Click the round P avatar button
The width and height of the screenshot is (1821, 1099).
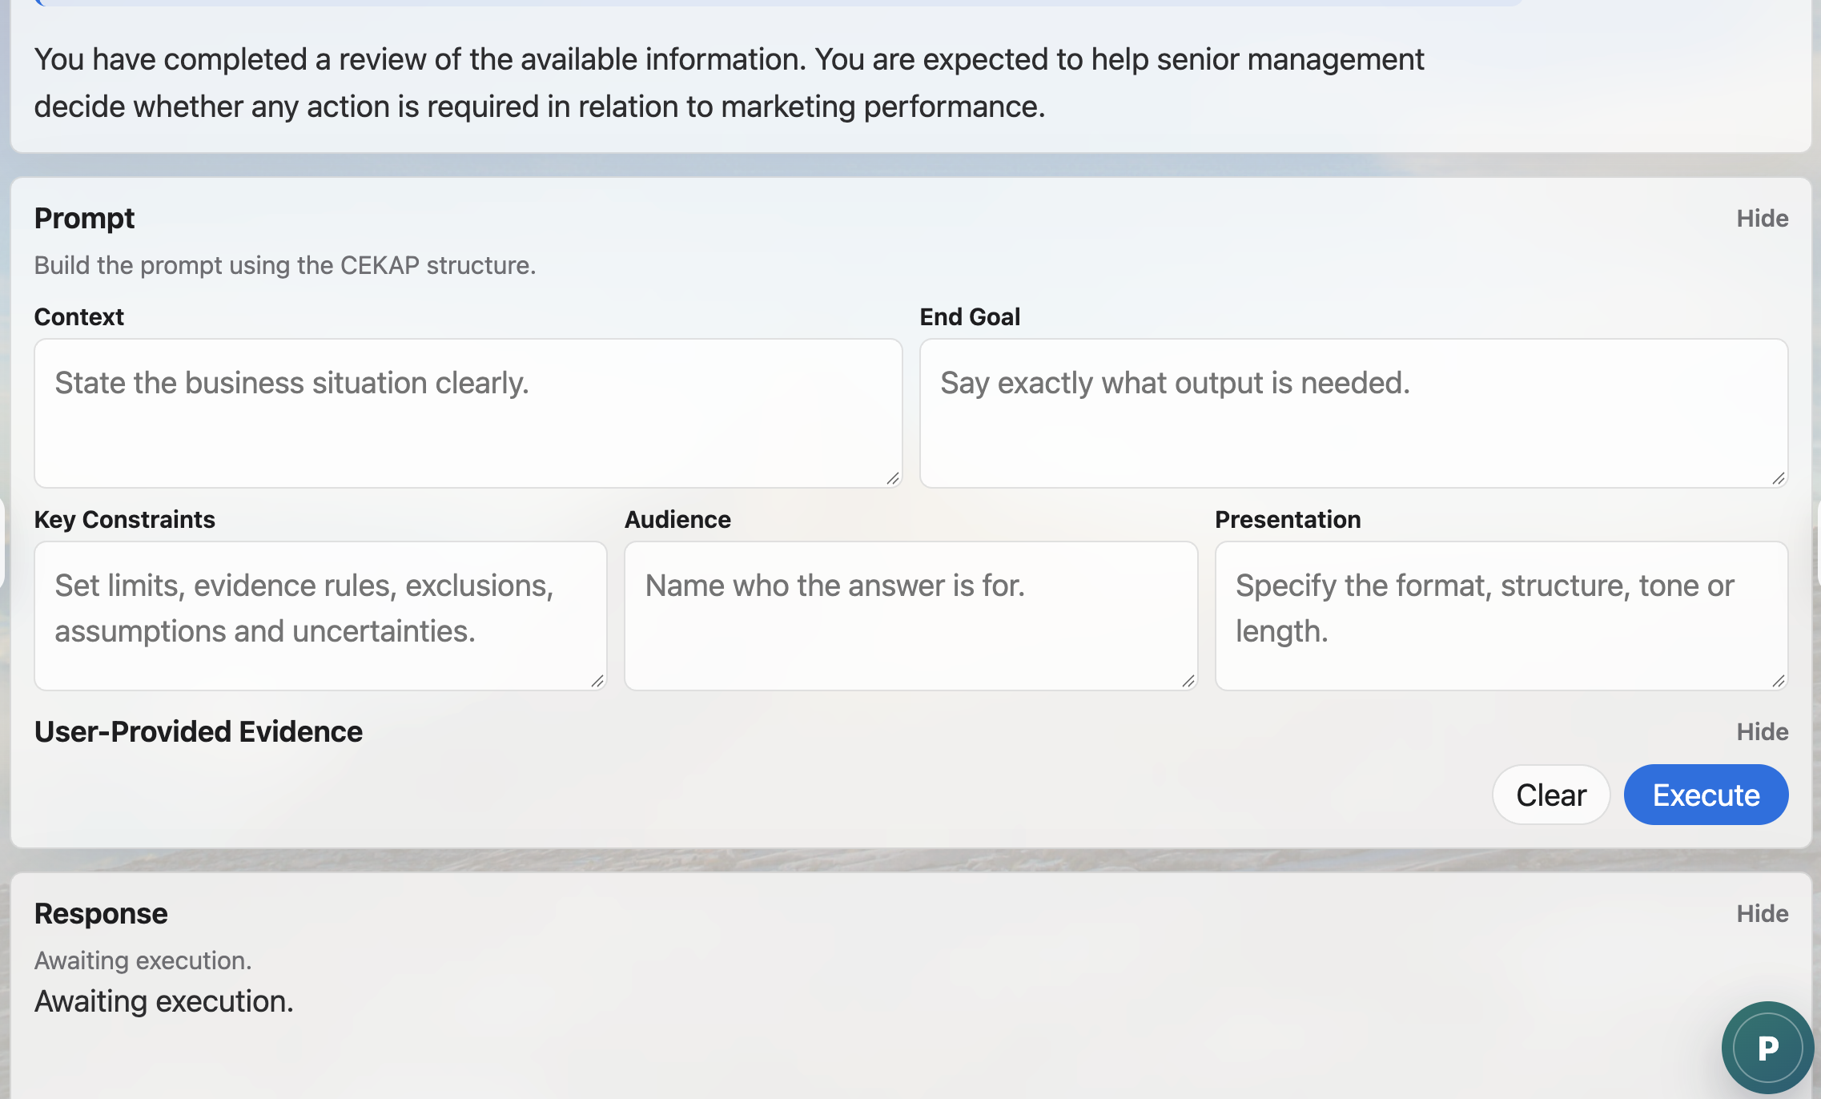pyautogui.click(x=1767, y=1047)
